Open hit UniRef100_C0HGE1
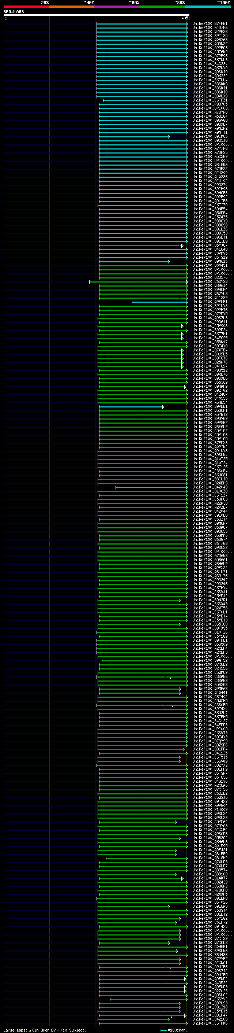The width and height of the screenshot is (234, 1033). tap(210, 947)
